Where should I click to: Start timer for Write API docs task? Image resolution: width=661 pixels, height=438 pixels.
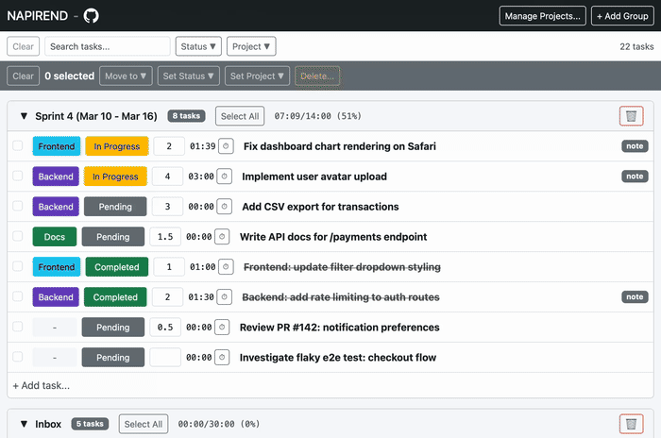(x=222, y=237)
